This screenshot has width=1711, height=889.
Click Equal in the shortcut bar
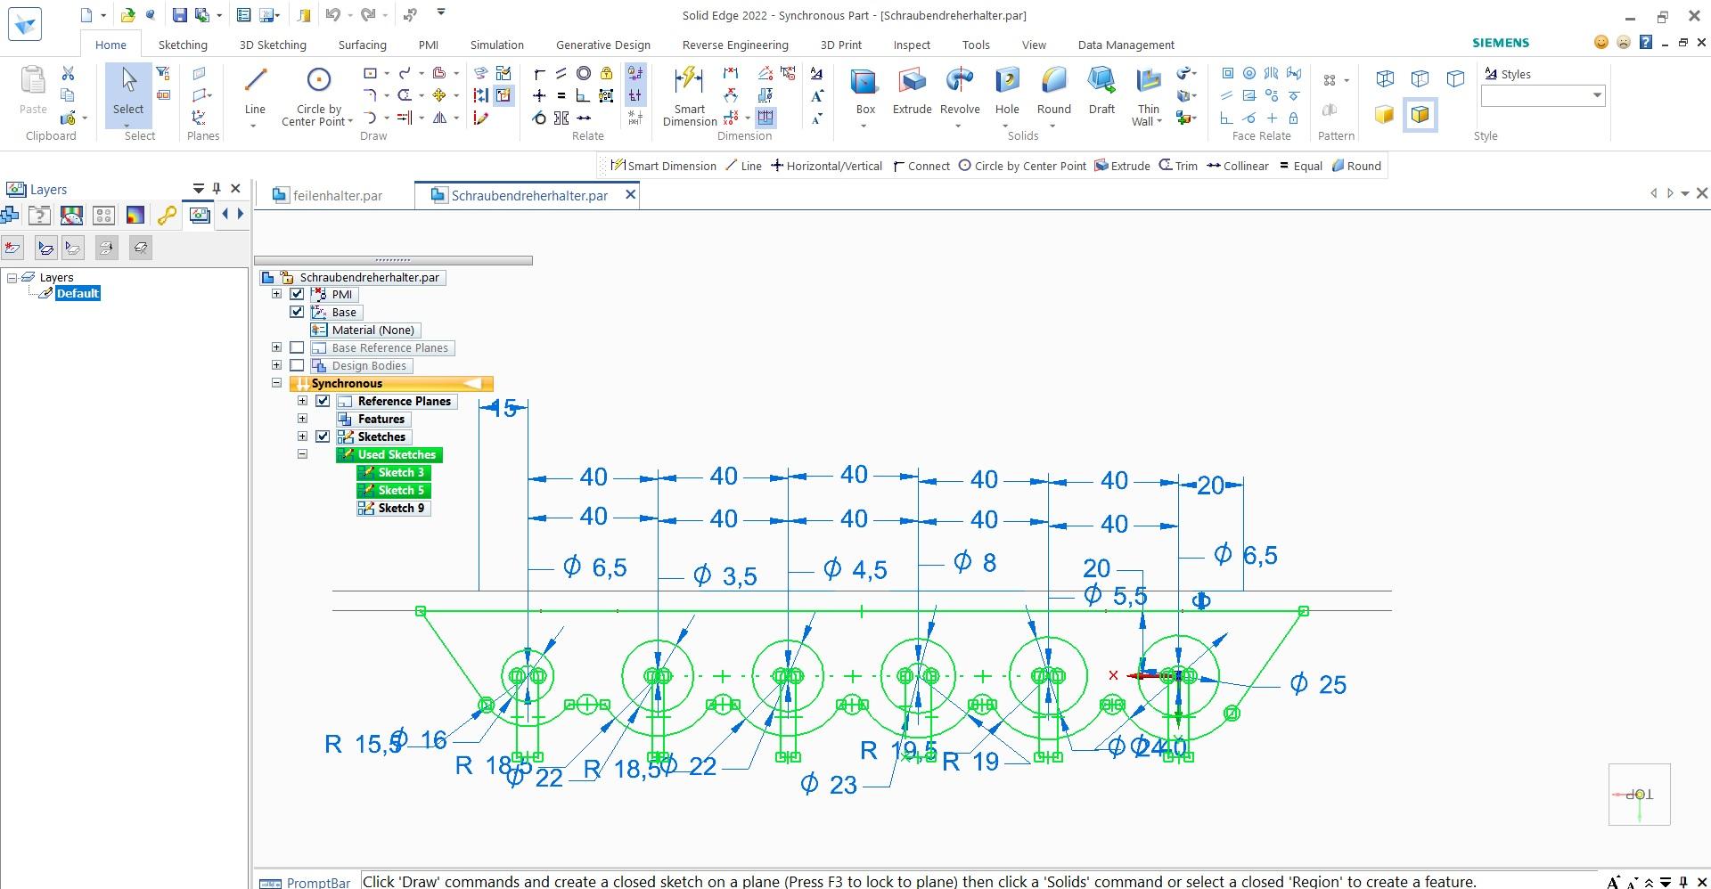coord(1301,166)
